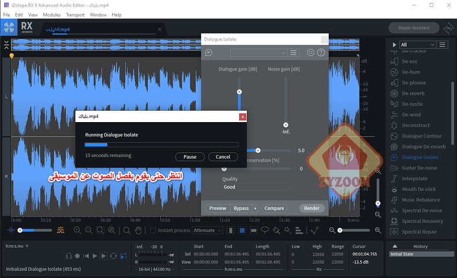Select Initial State in History list
The height and width of the screenshot is (278, 457).
(x=421, y=254)
